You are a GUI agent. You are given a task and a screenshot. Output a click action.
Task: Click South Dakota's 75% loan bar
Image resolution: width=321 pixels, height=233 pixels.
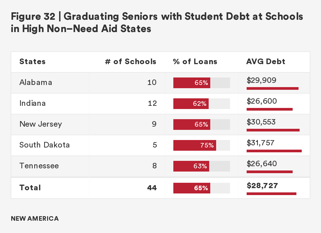point(201,145)
